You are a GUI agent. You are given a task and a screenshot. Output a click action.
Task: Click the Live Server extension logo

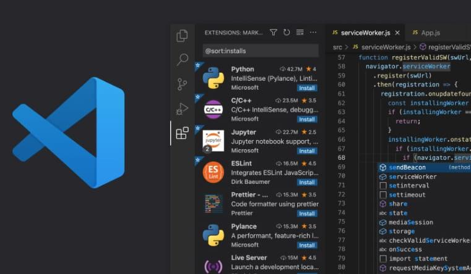214,267
